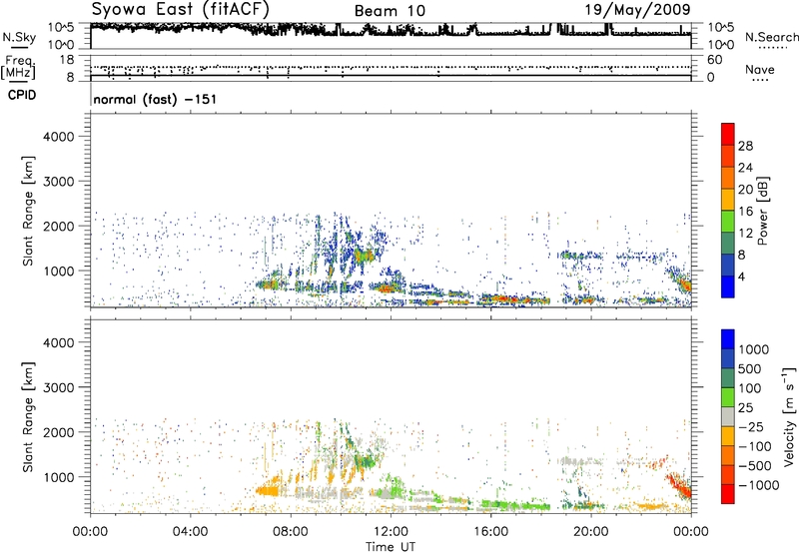
Task: Select the "18" frequency axis label
Action: [66, 60]
